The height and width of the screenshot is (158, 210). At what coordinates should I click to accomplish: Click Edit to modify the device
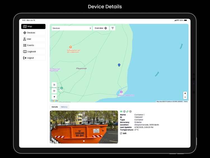point(123,133)
